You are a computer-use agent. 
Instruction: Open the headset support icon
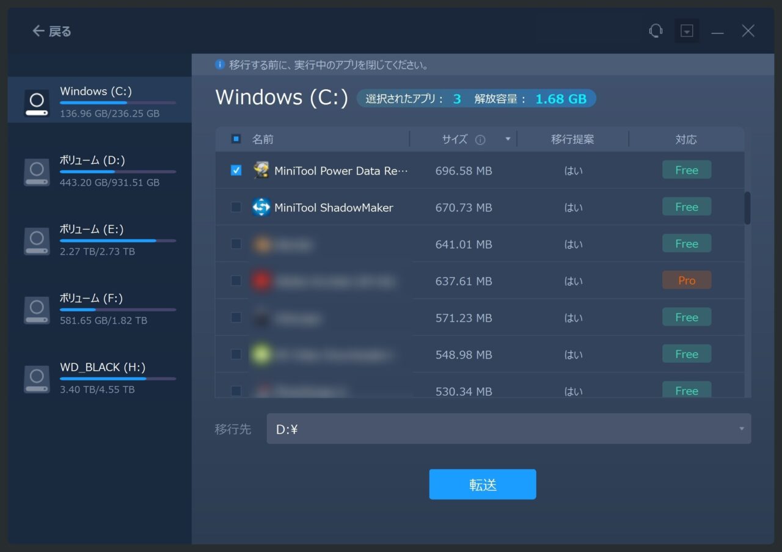[x=656, y=31]
